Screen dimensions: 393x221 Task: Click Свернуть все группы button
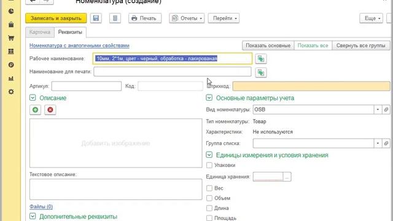[x=361, y=45]
